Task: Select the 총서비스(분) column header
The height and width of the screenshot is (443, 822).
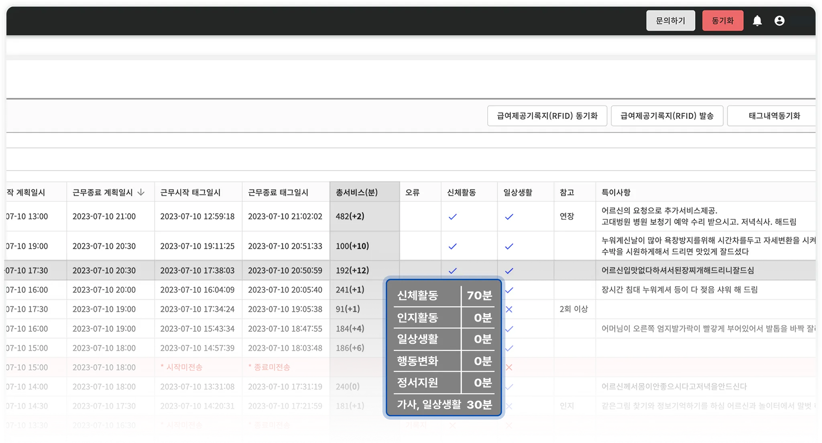Action: coord(356,193)
